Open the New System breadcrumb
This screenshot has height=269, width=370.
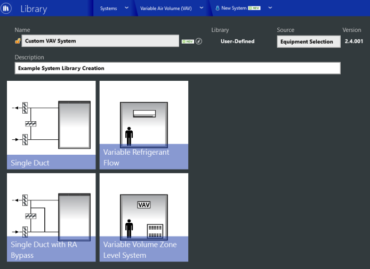[234, 8]
